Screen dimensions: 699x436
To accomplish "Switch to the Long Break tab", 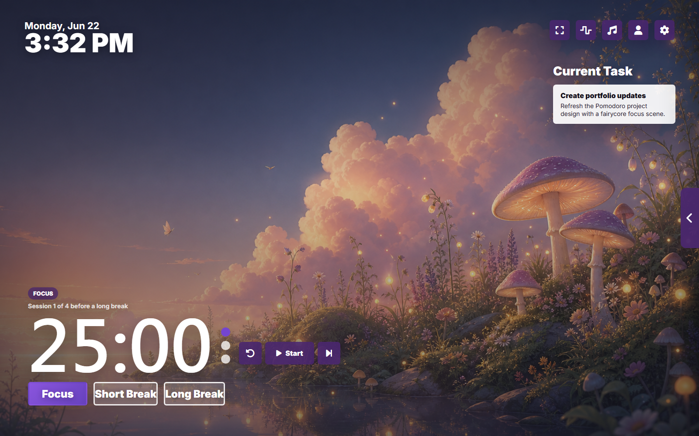I will tap(194, 394).
